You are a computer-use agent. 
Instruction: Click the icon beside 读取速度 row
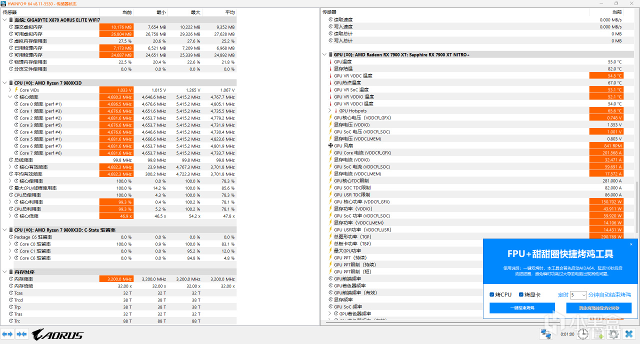[x=330, y=19]
